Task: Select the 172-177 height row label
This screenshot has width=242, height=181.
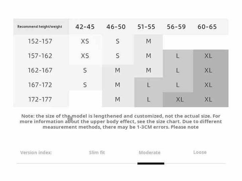Action: click(x=40, y=99)
